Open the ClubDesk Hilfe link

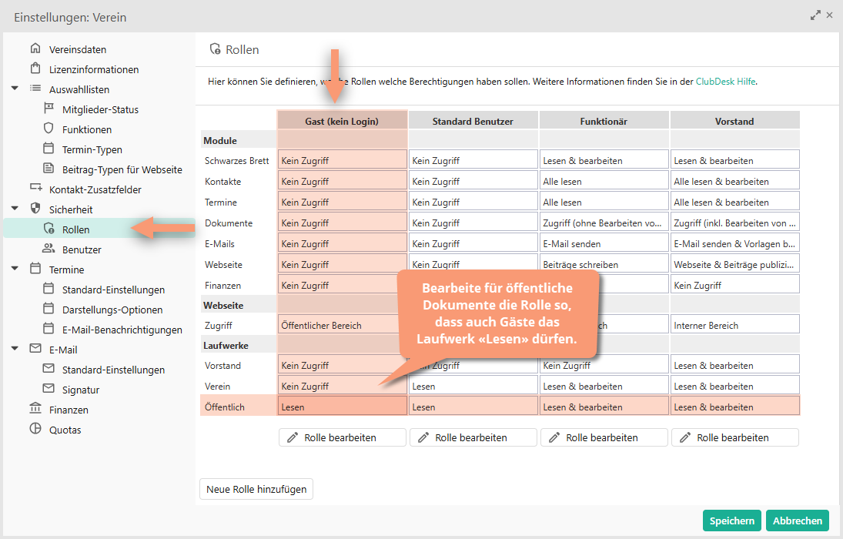click(x=726, y=82)
